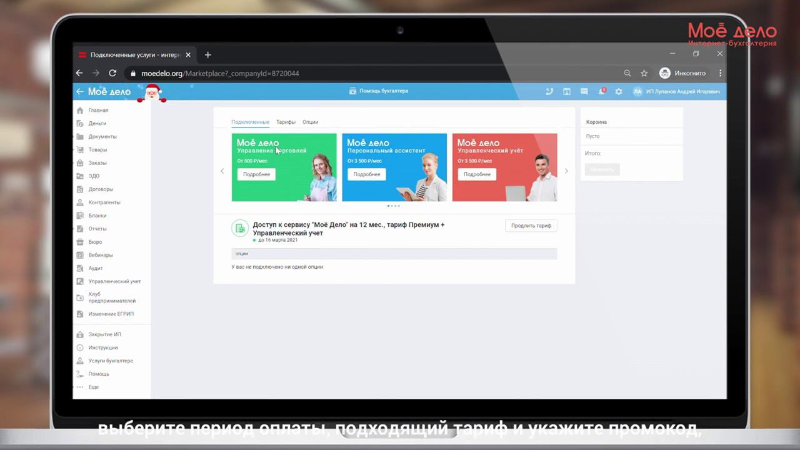Viewport: 800px width, 450px height.
Task: Open ЭДО section
Action: (x=94, y=176)
